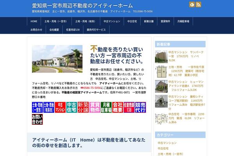Open お問合わせ in the navigation bar

(36, 30)
